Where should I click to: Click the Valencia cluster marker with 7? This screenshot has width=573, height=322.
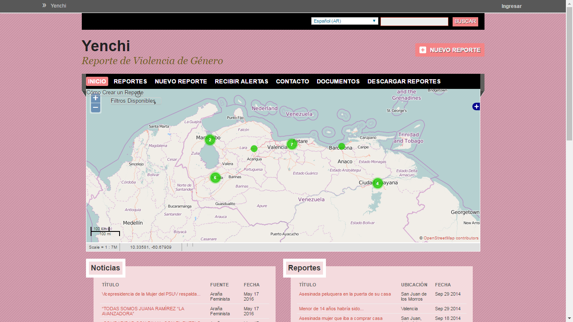point(292,144)
